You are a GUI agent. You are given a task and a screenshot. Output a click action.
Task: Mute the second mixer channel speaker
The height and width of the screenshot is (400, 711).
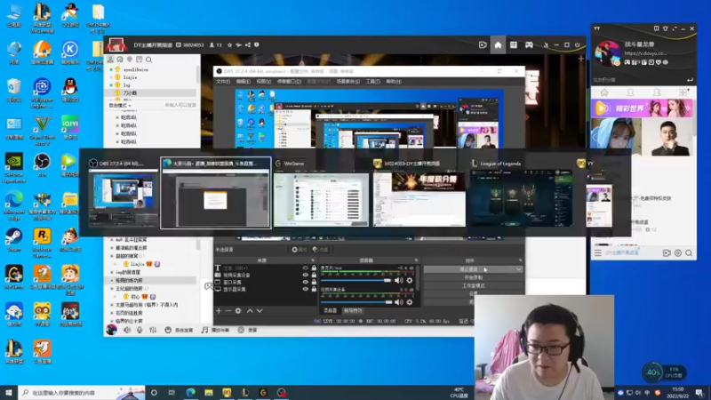pyautogui.click(x=398, y=302)
